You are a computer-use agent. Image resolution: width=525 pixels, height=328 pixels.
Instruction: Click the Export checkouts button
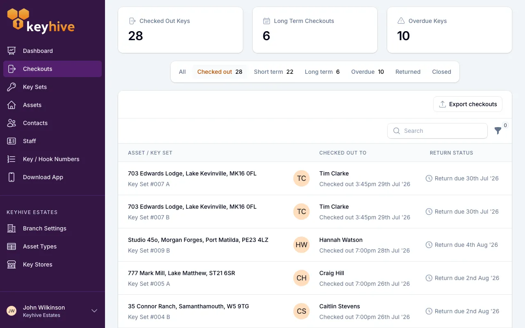[x=468, y=104]
